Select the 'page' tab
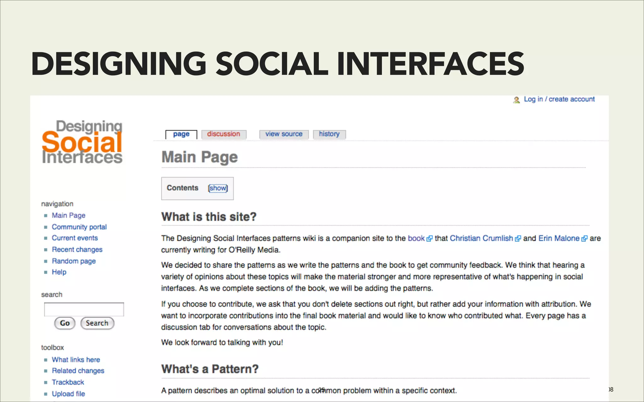Image resolution: width=644 pixels, height=402 pixels. [x=181, y=134]
